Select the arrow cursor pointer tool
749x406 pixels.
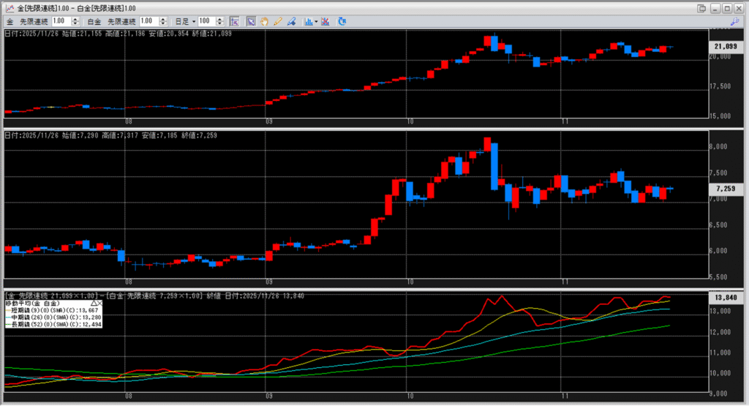(251, 21)
